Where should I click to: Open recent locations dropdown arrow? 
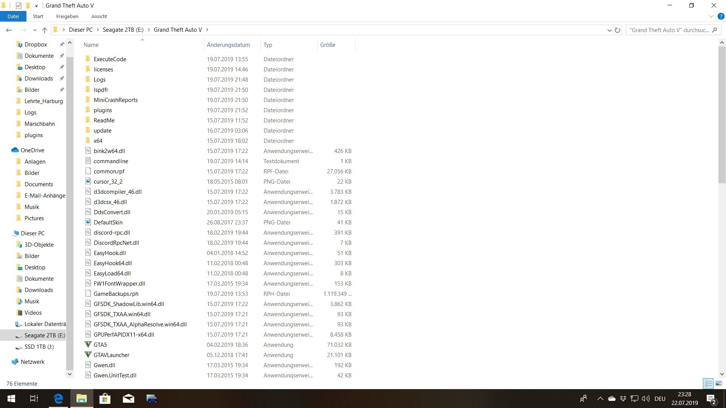(35, 30)
